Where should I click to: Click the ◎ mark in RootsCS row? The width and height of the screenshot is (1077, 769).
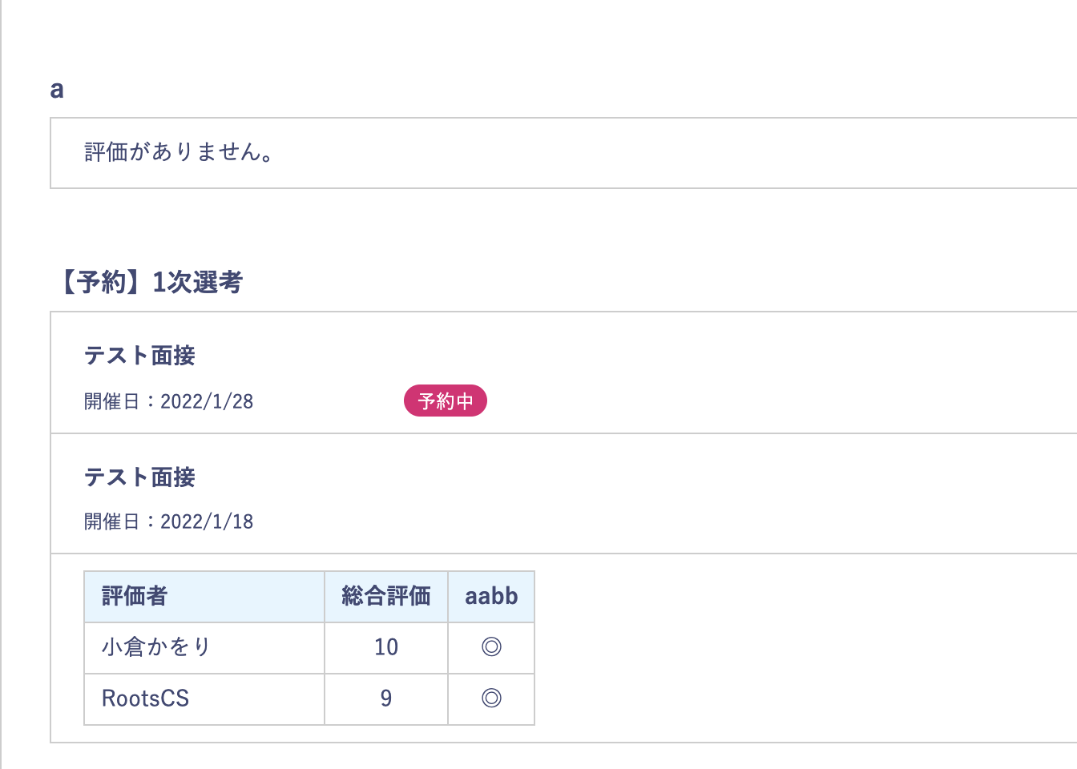491,699
